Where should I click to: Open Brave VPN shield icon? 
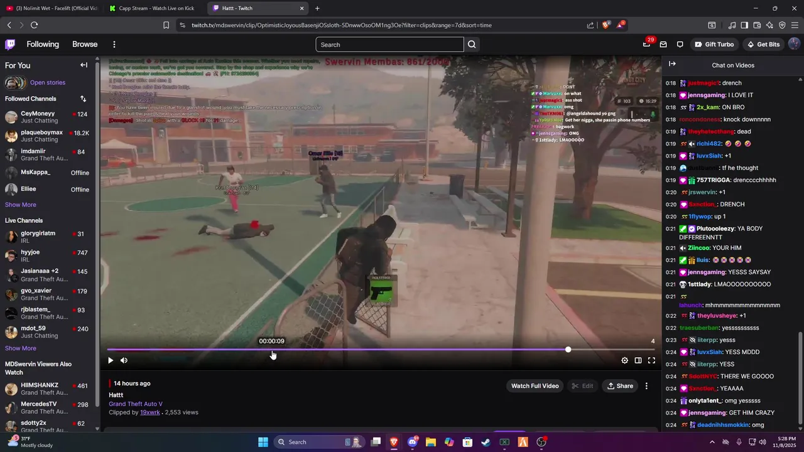tap(782, 25)
